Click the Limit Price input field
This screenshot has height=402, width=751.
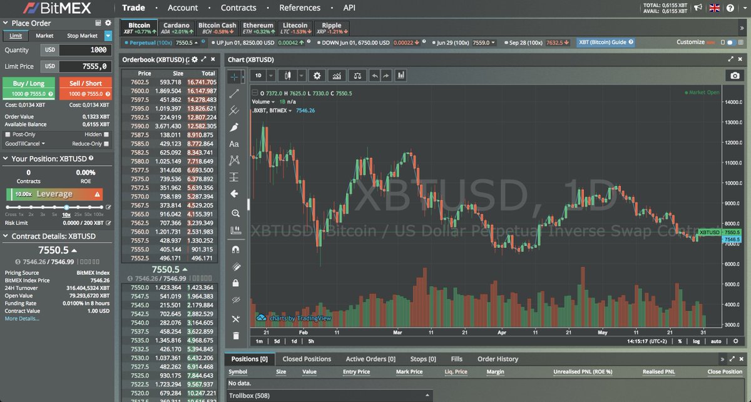(x=85, y=66)
